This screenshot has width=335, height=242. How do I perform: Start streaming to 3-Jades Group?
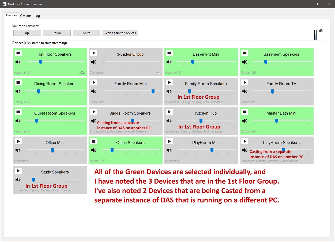94,53
